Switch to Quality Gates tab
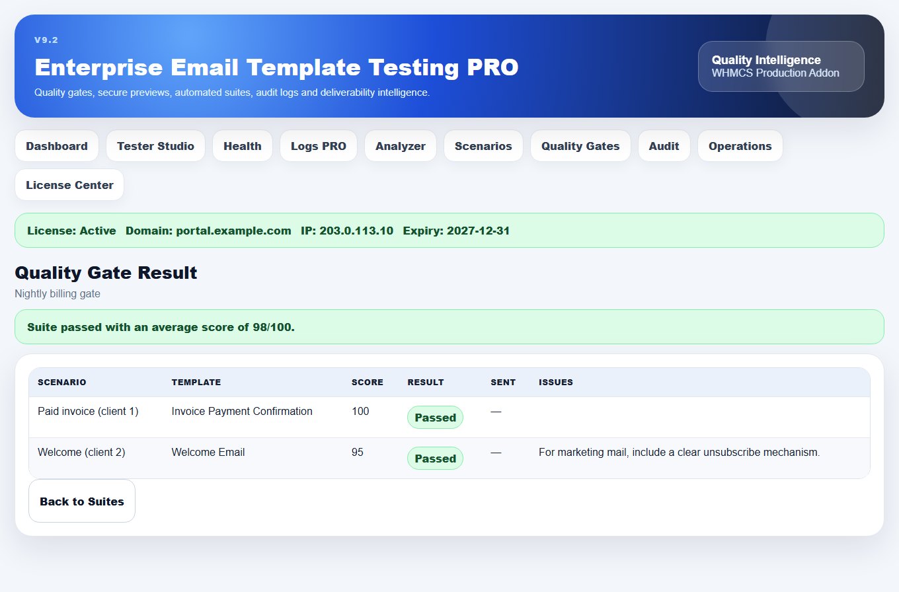The height and width of the screenshot is (592, 899). (580, 146)
